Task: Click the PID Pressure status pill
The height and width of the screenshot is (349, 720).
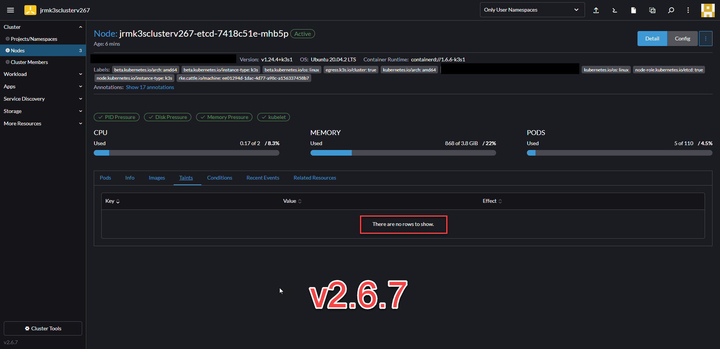Action: pos(116,117)
